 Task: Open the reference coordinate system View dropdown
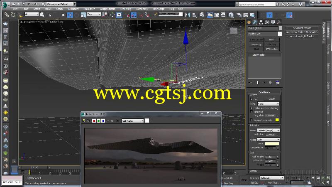[94, 14]
